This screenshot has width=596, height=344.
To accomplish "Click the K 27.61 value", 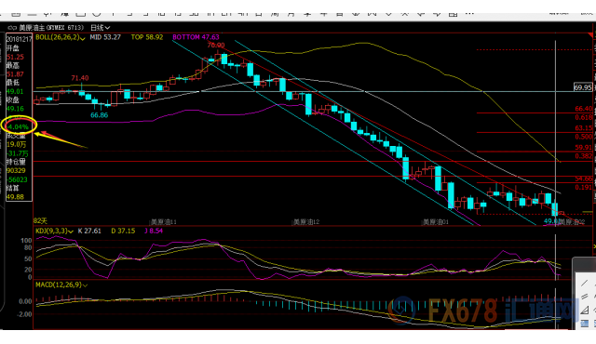I will 89,231.
